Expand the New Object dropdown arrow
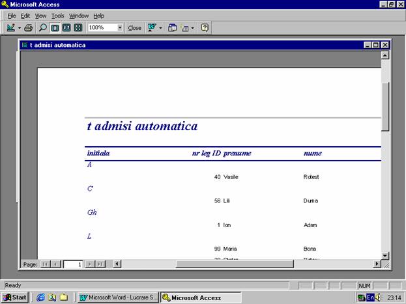The image size is (406, 304). 193,28
